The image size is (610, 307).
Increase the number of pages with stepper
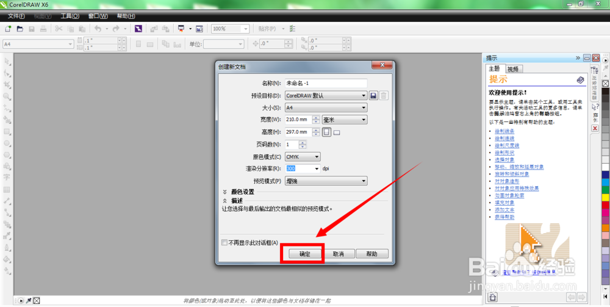(x=303, y=142)
